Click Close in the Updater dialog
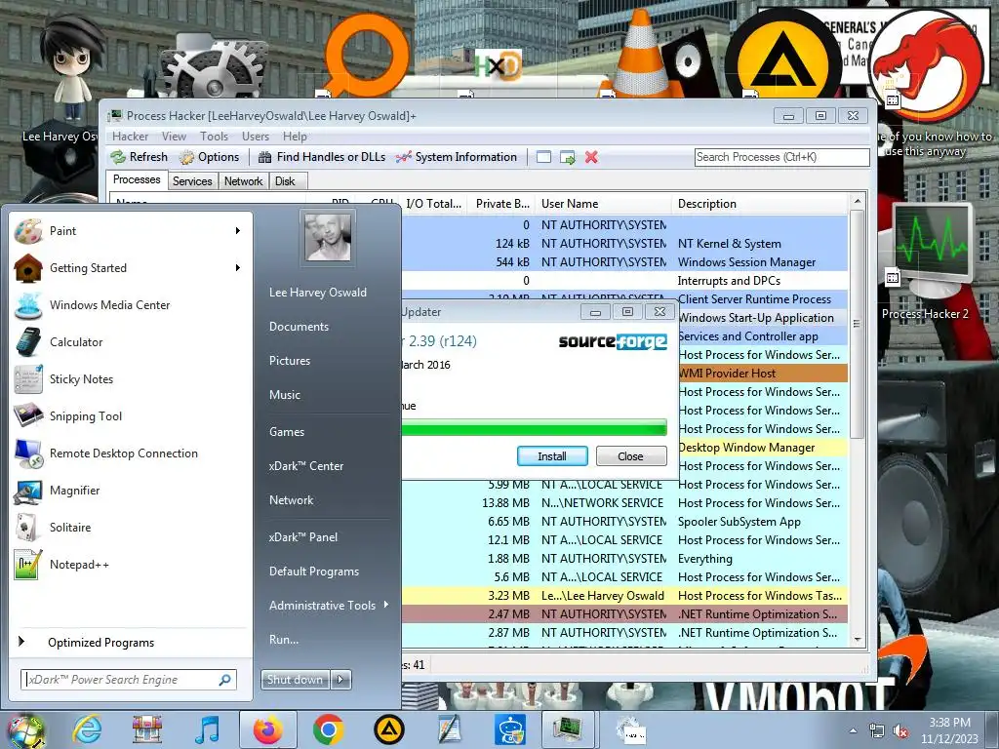999x749 pixels. [631, 456]
